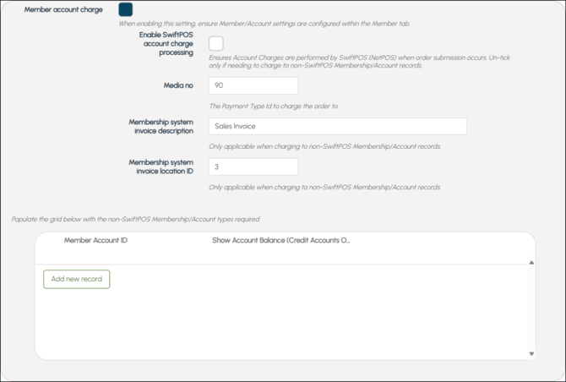
Task: Click the Populate the grid below hint
Action: [136, 219]
